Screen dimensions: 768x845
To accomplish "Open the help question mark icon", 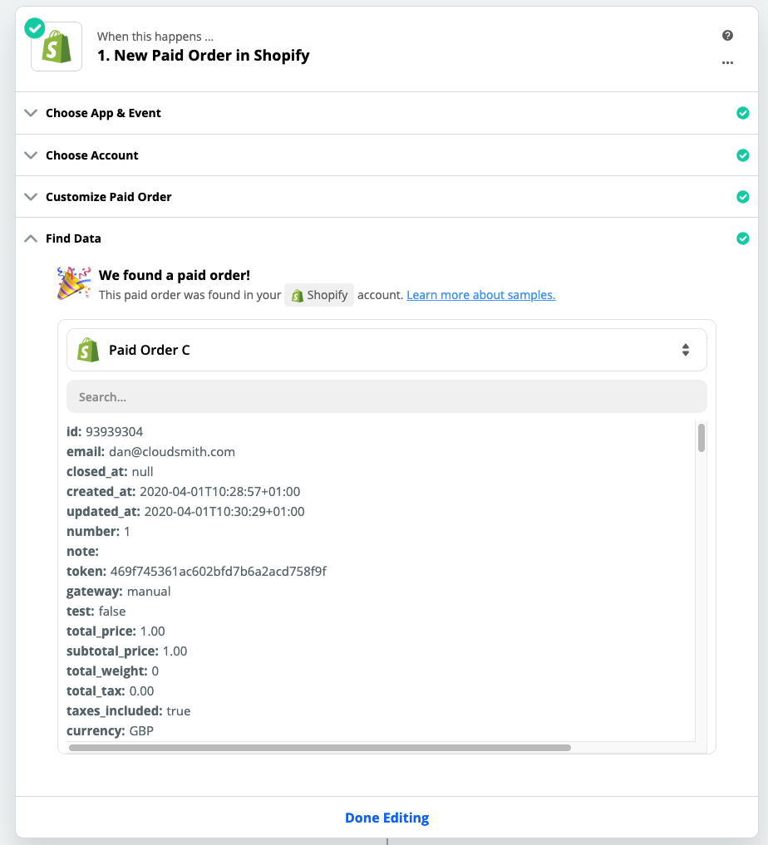I will pyautogui.click(x=727, y=36).
